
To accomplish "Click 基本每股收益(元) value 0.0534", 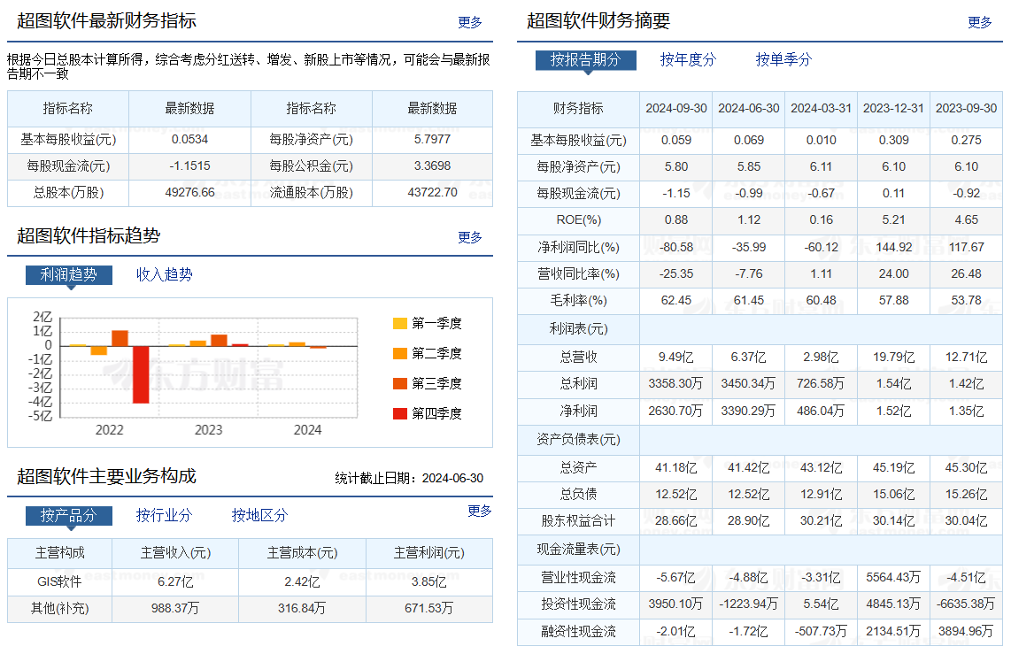I will point(189,140).
